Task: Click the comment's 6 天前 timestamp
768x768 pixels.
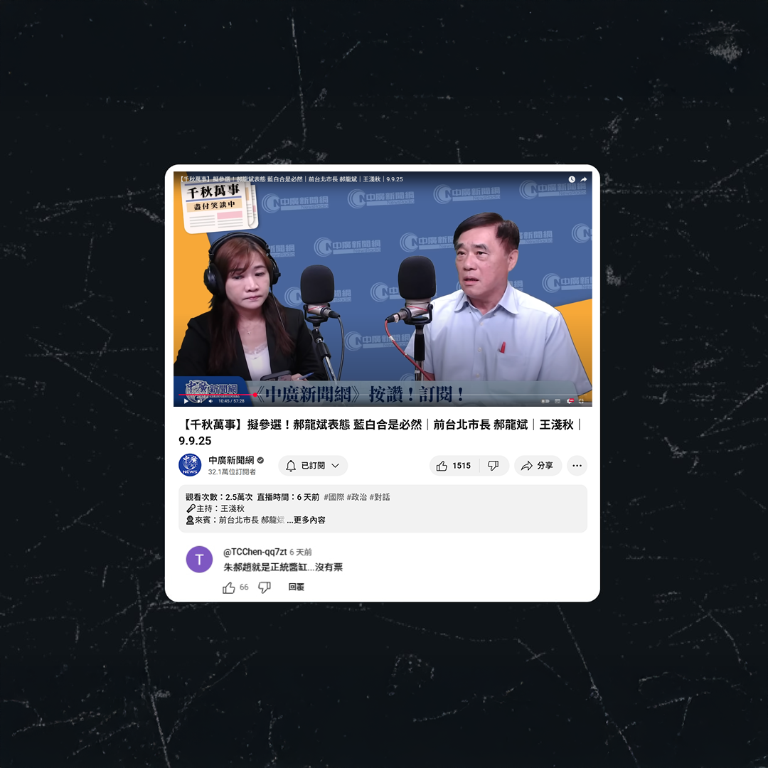Action: pyautogui.click(x=300, y=552)
